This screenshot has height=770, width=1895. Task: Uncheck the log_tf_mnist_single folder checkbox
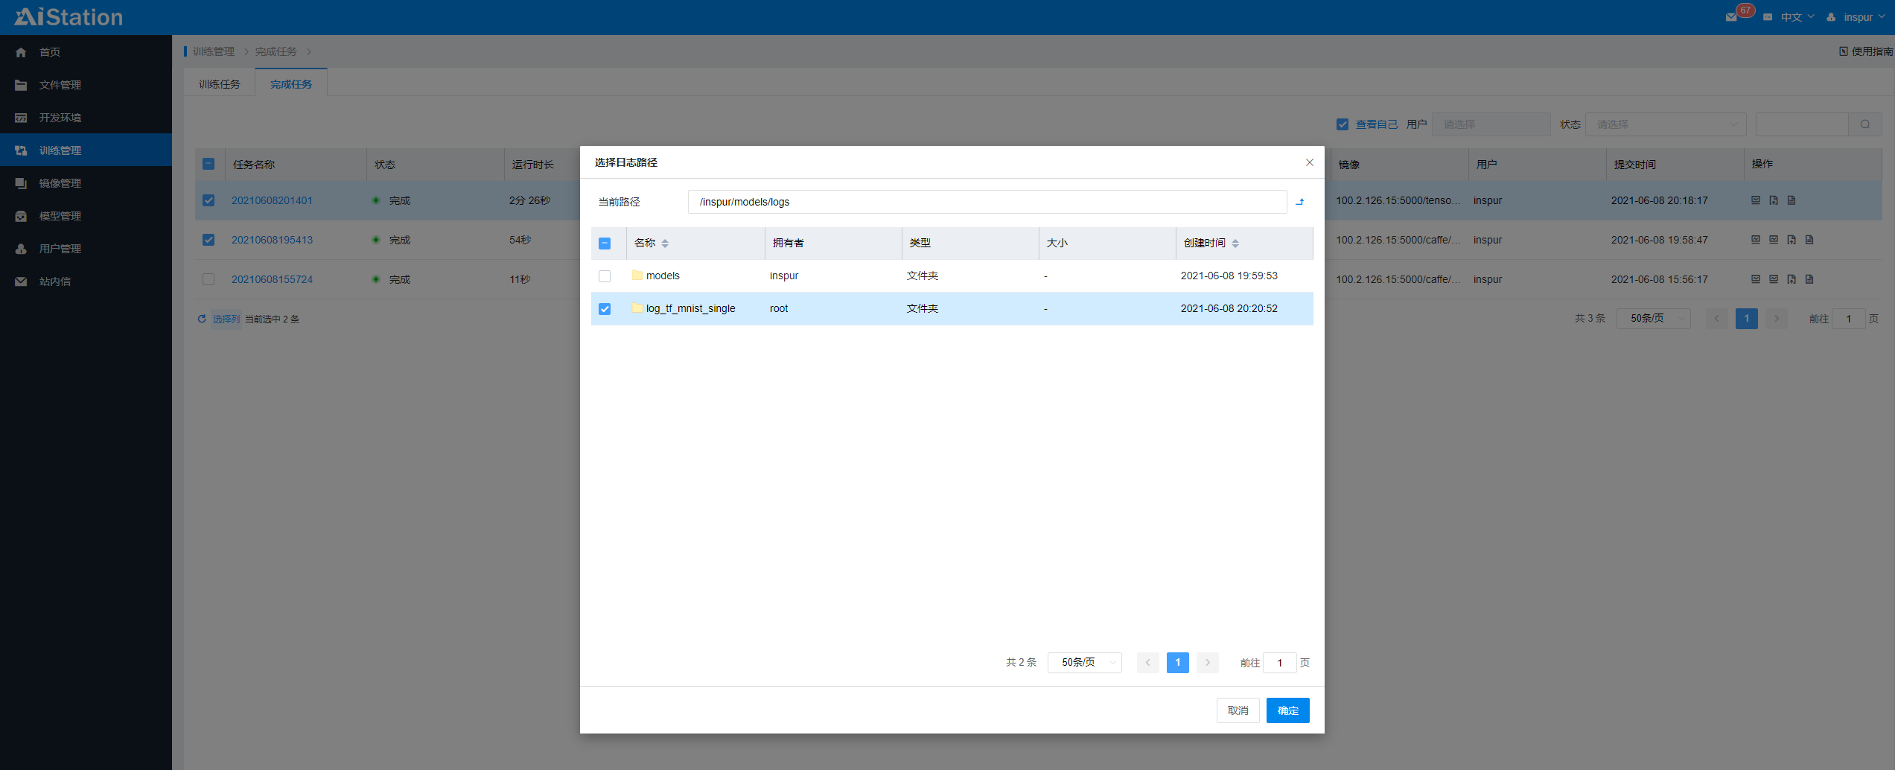click(x=605, y=309)
